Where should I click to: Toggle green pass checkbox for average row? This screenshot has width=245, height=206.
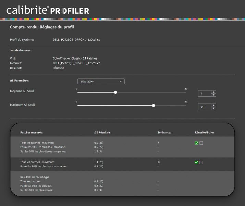tap(196, 143)
